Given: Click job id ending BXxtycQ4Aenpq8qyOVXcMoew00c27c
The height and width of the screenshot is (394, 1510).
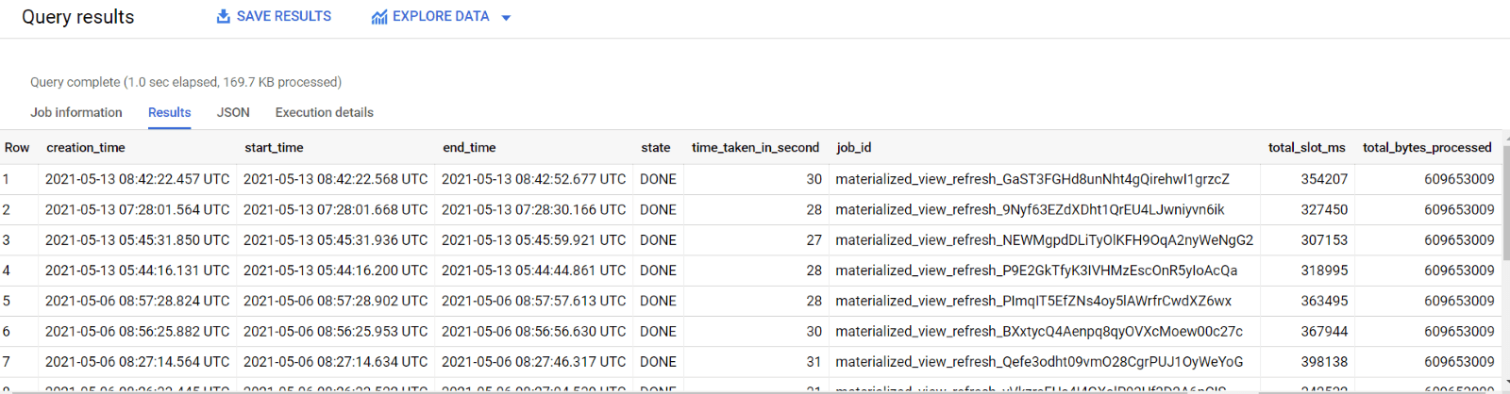Looking at the screenshot, I should tap(1039, 332).
